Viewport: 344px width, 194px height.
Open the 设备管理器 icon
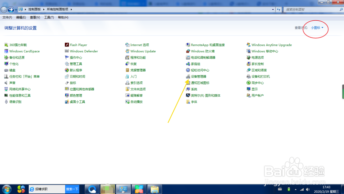pyautogui.click(x=188, y=76)
